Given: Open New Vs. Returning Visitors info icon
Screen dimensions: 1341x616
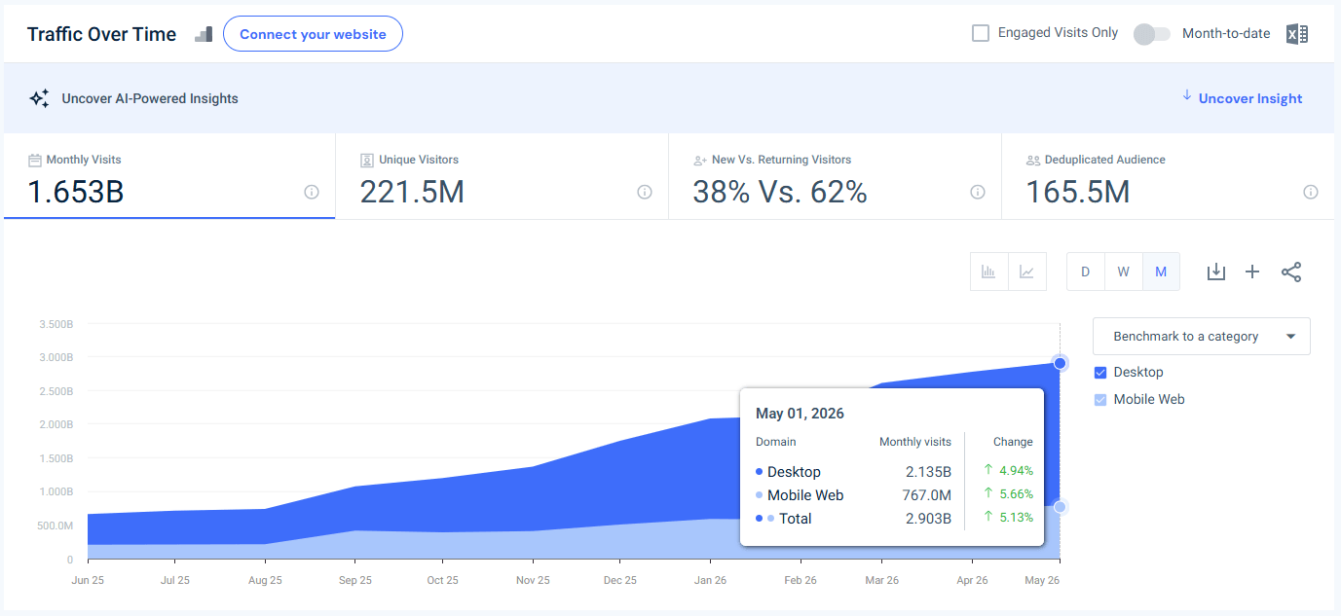Looking at the screenshot, I should (x=978, y=193).
